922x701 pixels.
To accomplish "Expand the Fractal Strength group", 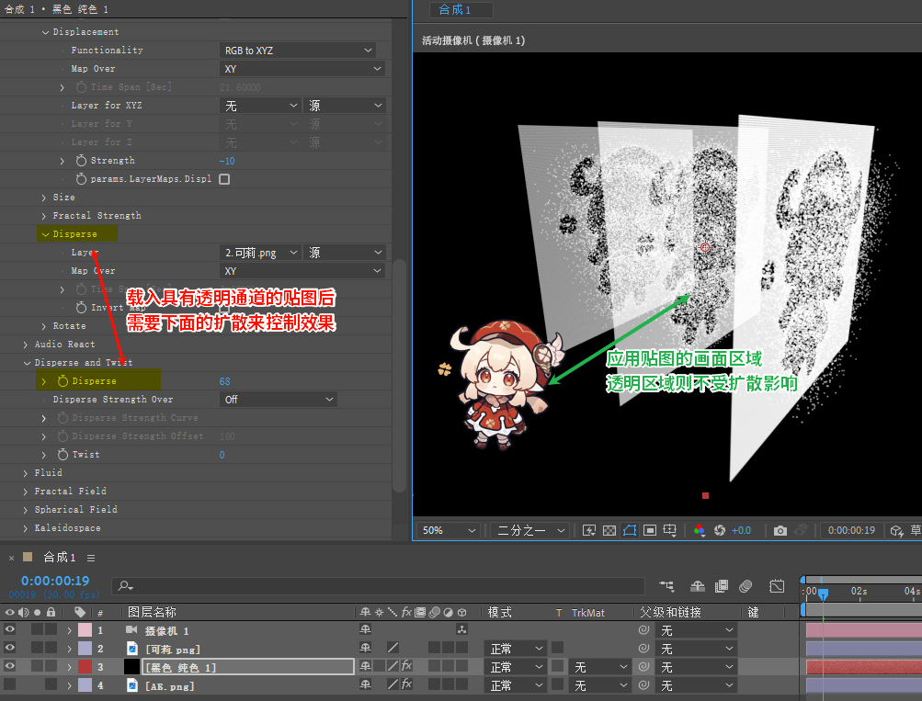I will (44, 216).
